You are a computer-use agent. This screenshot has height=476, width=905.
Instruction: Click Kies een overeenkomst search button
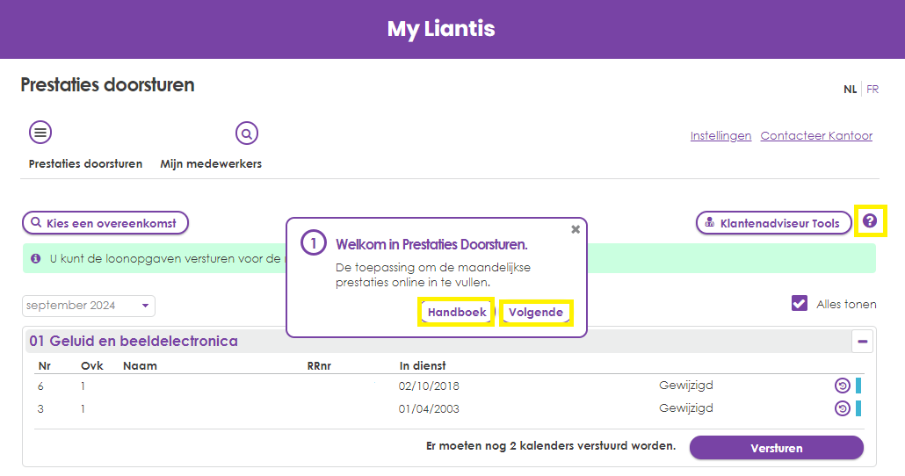[105, 223]
